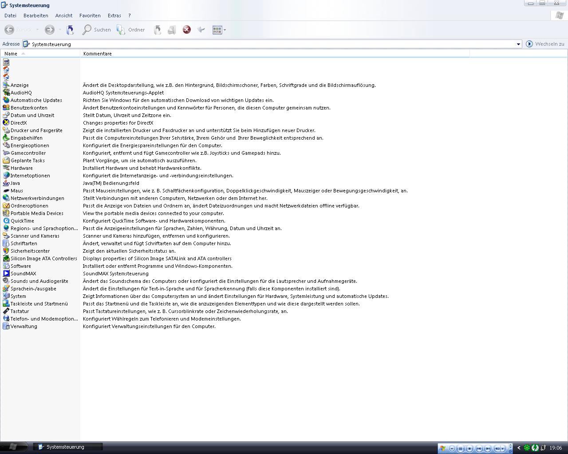Click the Start button on the taskbar
568x454 pixels.
(x=14, y=447)
